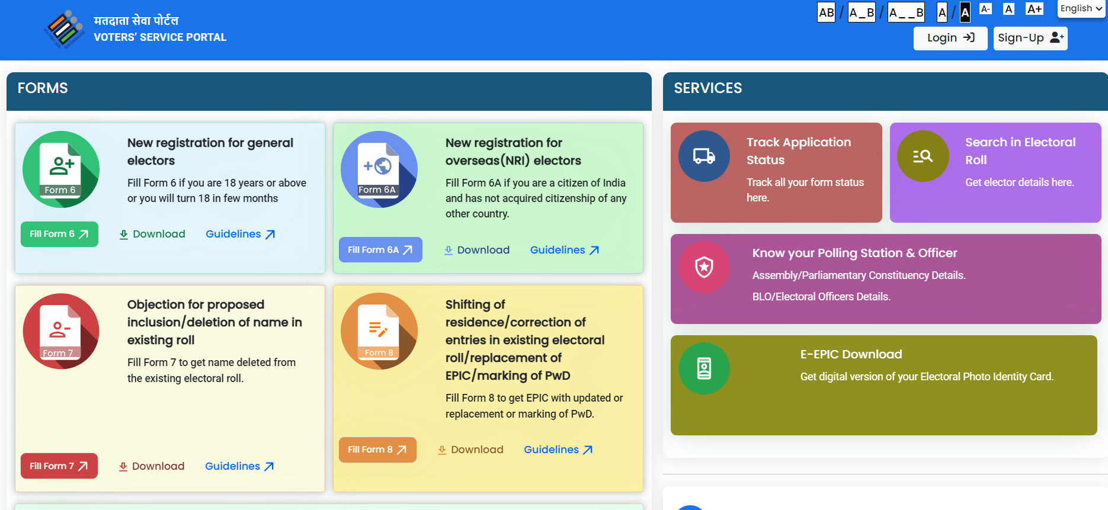1108x510 pixels.
Task: Click the green Form 6 document icon
Action: [60, 169]
